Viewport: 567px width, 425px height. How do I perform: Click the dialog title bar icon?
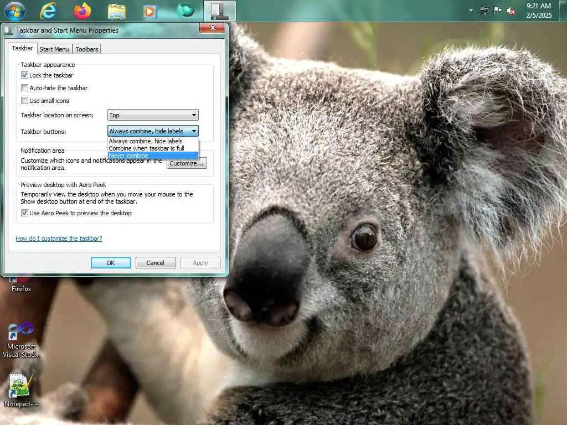pos(9,31)
